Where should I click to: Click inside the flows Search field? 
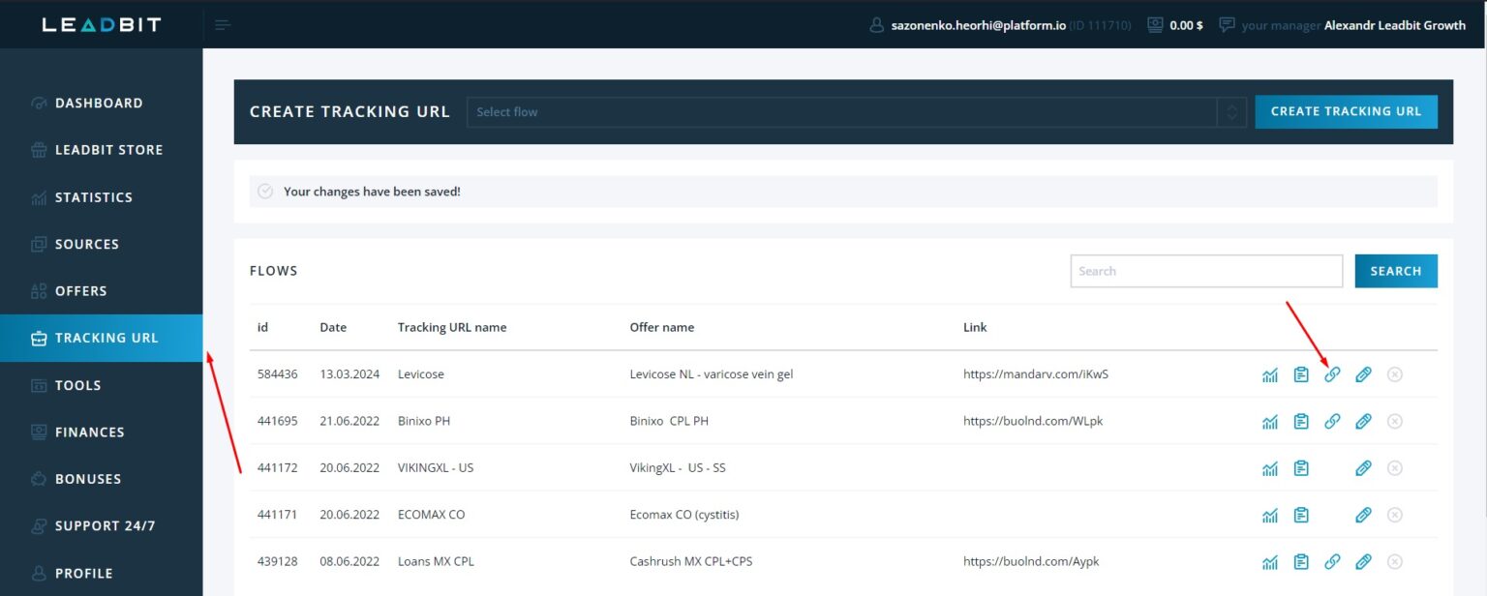pyautogui.click(x=1205, y=271)
